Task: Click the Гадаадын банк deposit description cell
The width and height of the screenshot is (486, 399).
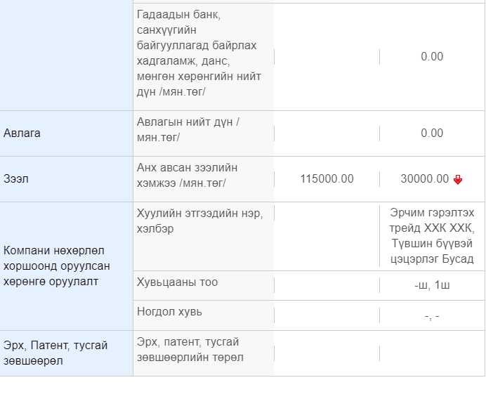Action: pyautogui.click(x=197, y=53)
